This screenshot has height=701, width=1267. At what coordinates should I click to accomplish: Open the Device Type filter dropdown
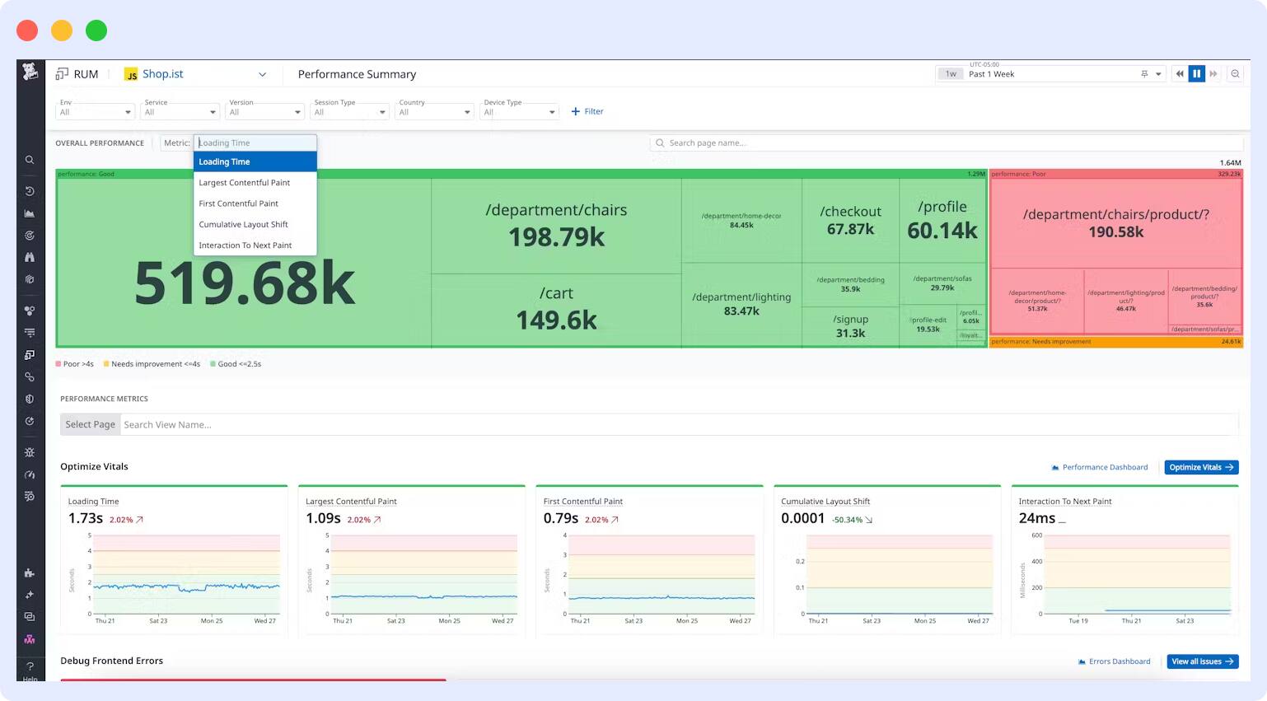[519, 112]
